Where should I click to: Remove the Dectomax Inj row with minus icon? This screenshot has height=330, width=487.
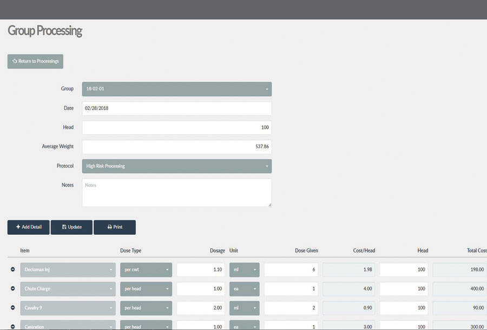[13, 269]
